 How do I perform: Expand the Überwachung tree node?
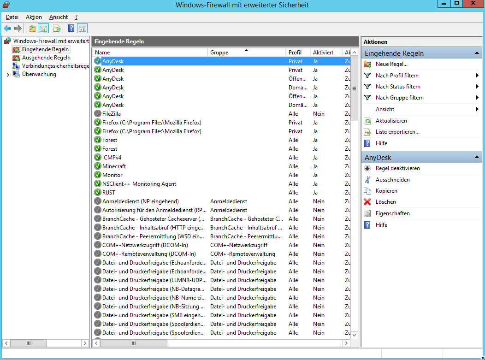point(8,75)
